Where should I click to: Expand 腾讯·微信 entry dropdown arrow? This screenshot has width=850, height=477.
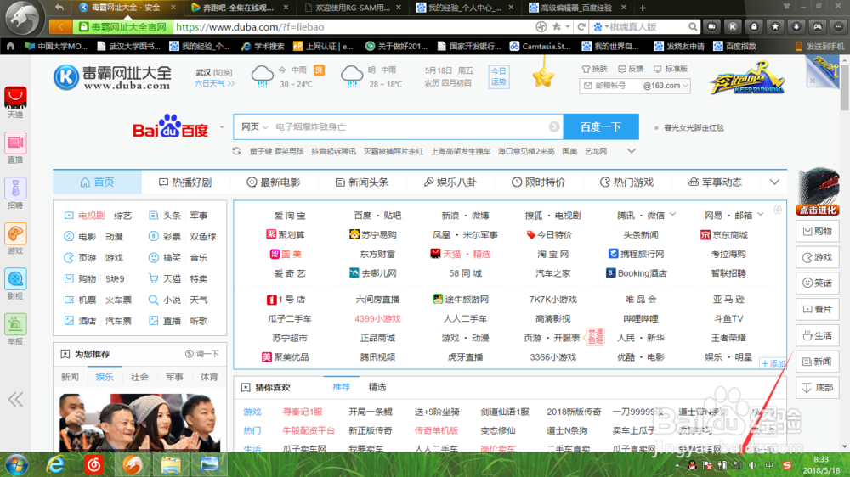tap(672, 215)
